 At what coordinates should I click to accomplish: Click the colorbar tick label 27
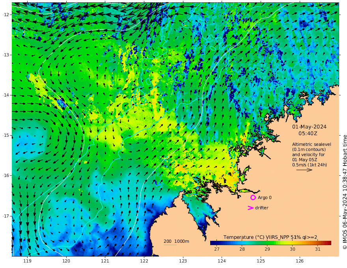(x=217, y=249)
